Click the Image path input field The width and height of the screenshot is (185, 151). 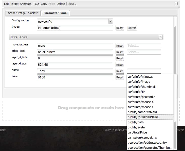pyautogui.click(x=75, y=28)
